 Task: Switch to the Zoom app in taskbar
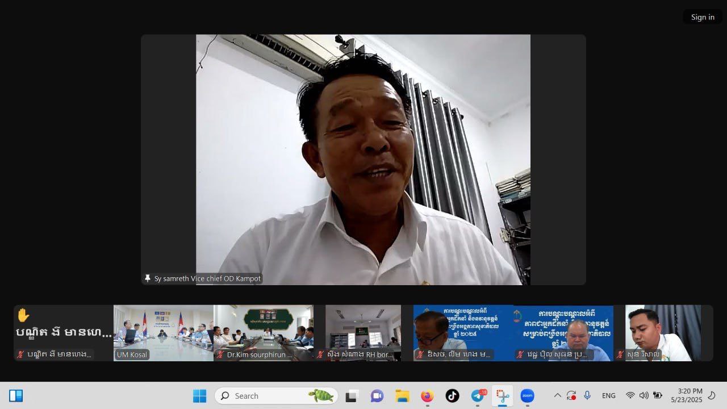pyautogui.click(x=528, y=396)
